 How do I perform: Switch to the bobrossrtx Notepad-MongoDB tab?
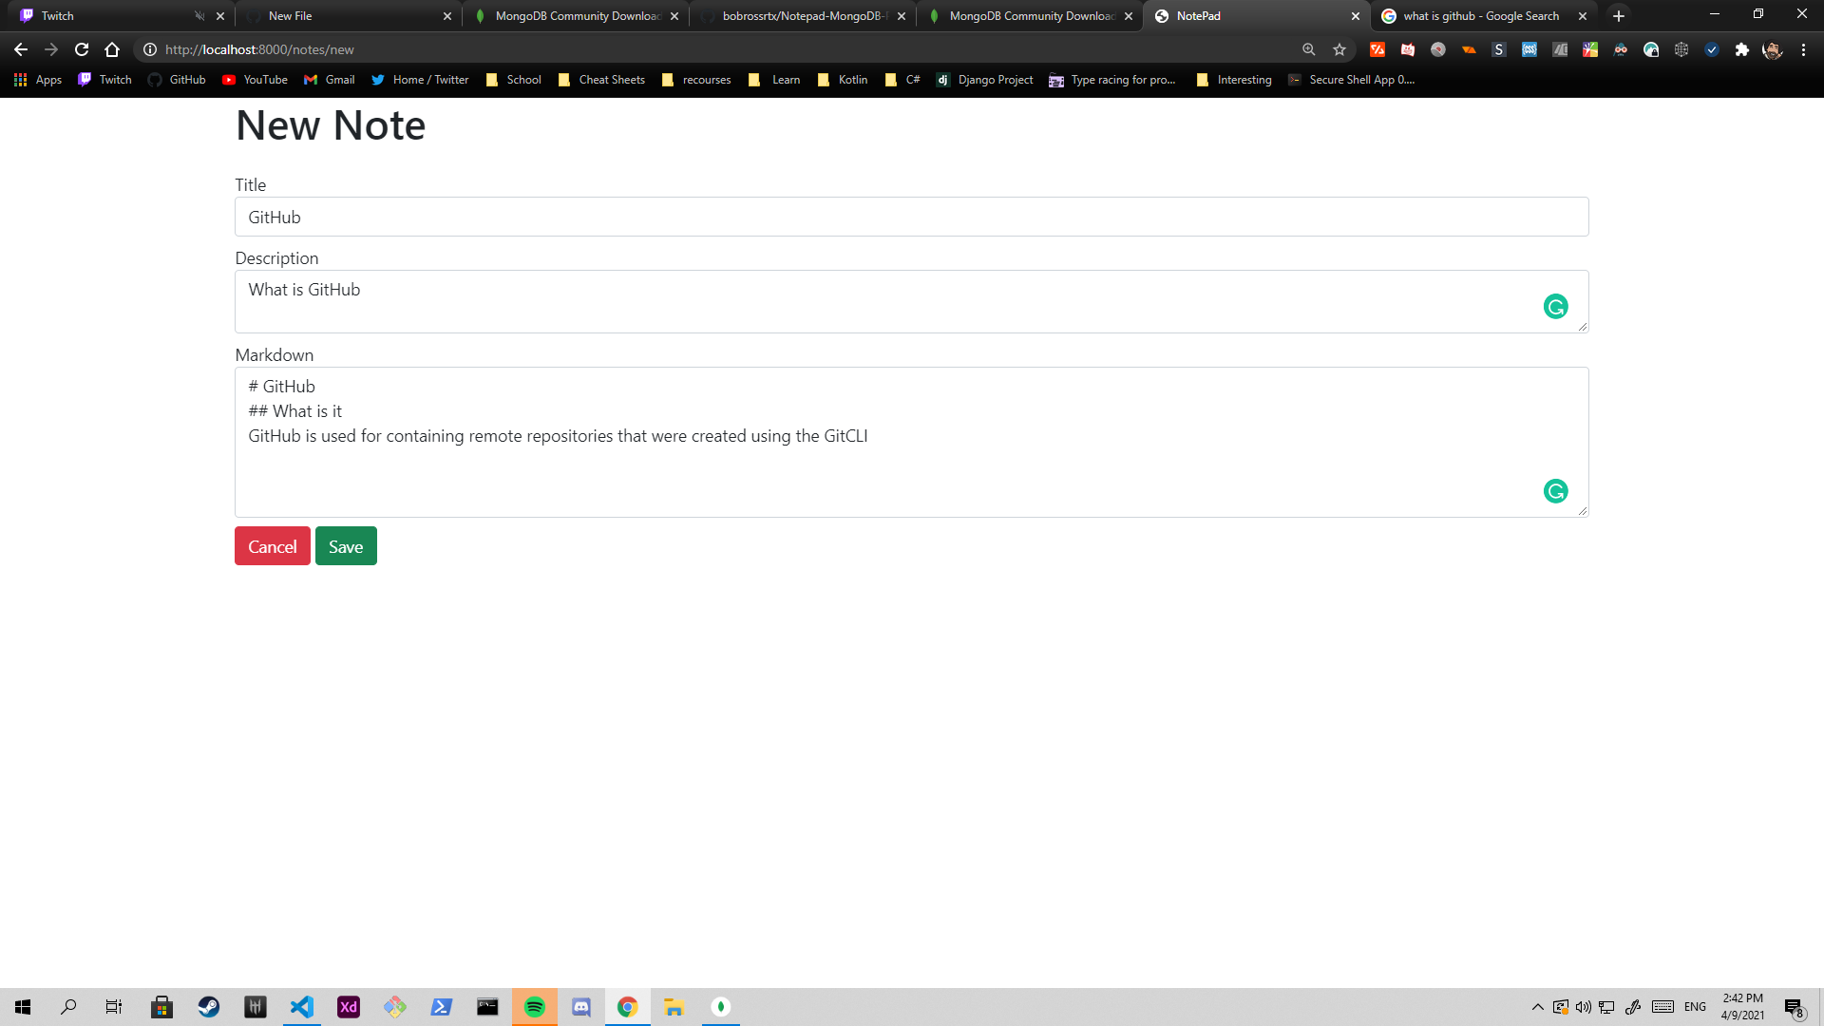[804, 16]
